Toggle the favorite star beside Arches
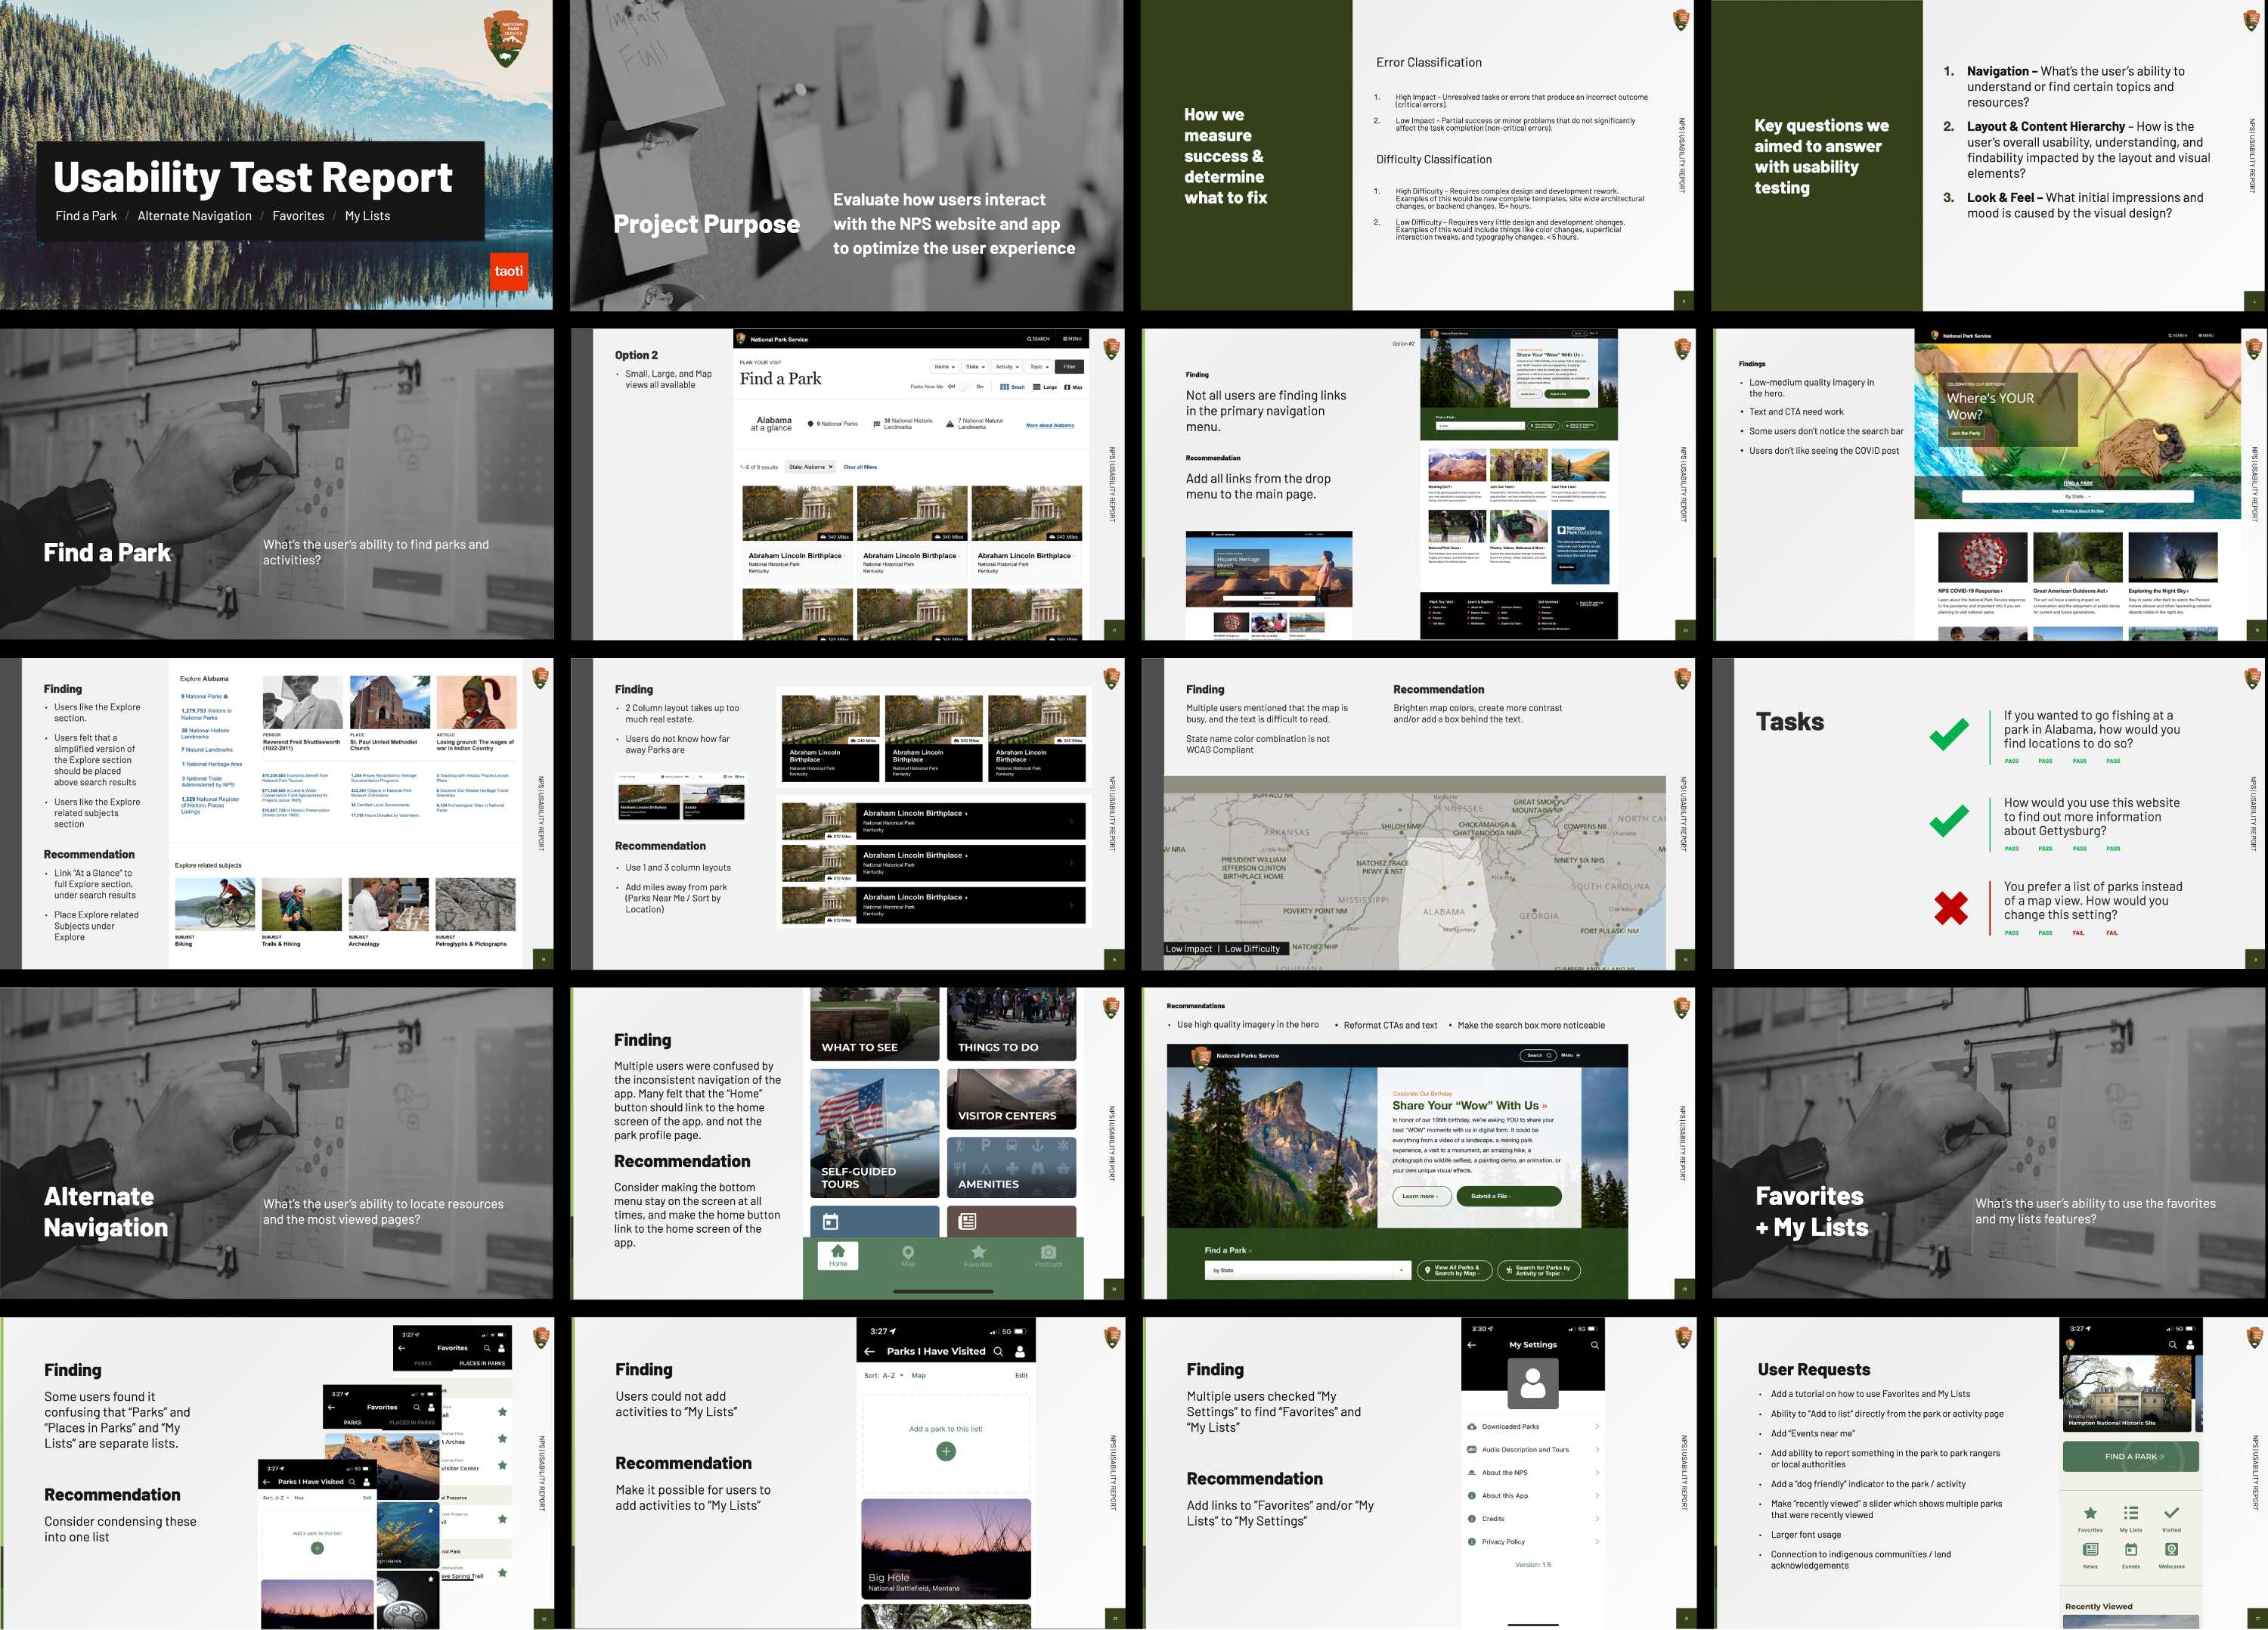This screenshot has height=1630, width=2268. [x=502, y=1439]
